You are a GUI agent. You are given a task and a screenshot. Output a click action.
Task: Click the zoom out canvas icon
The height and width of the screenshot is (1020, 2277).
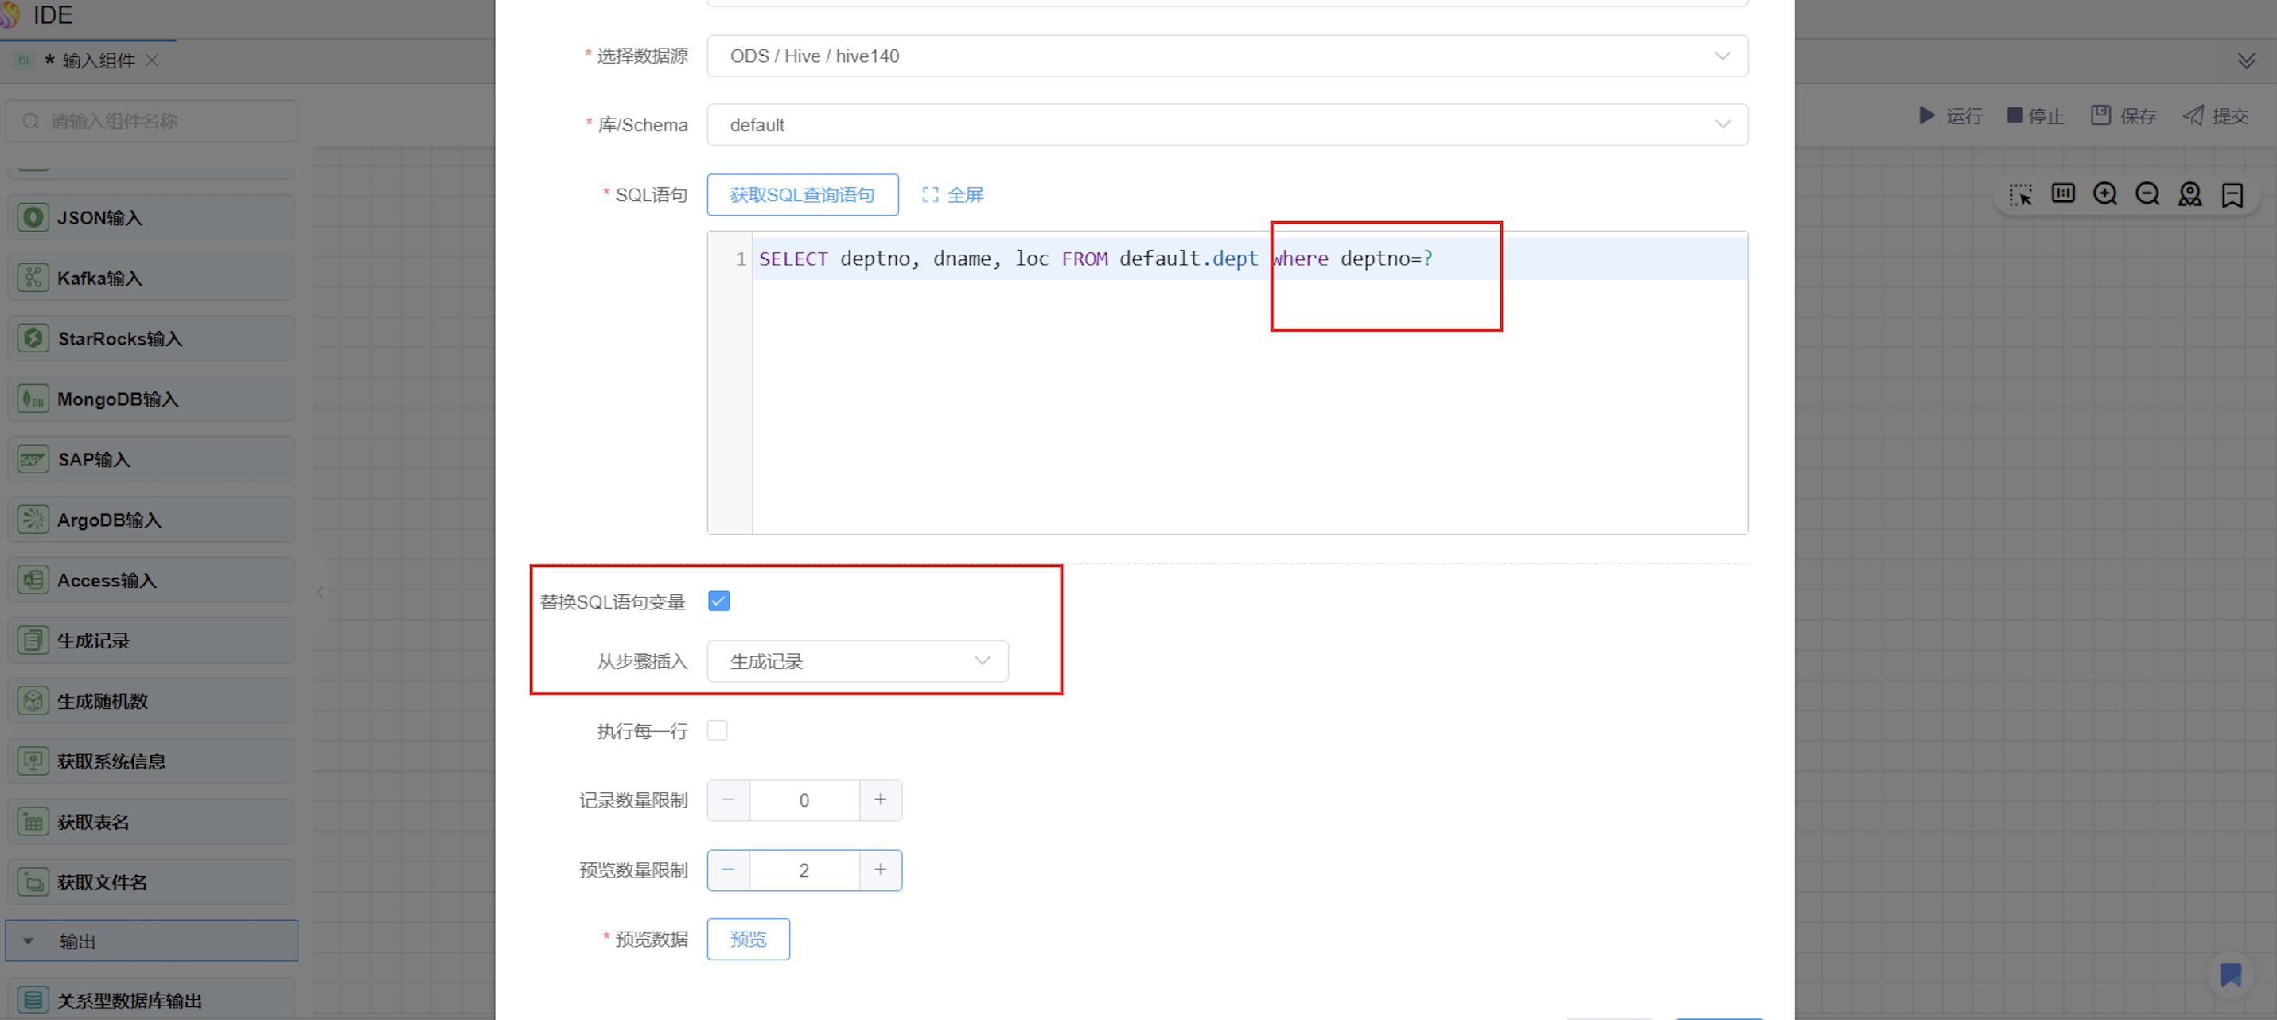[x=2147, y=194]
